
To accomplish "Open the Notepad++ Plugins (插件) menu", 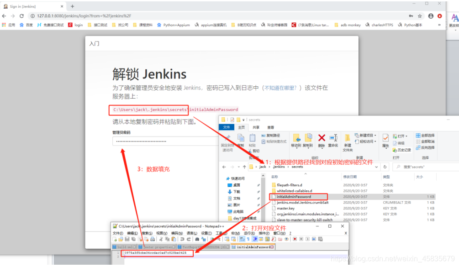I will click(x=264, y=233).
